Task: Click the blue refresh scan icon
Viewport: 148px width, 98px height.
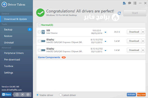Action: coord(119,13)
